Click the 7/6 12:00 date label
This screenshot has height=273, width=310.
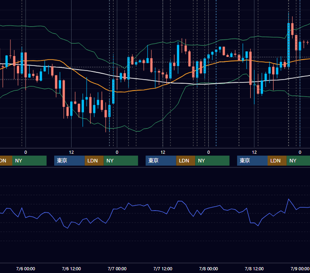coord(72,268)
